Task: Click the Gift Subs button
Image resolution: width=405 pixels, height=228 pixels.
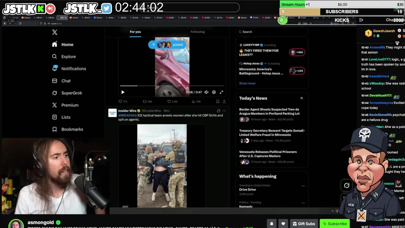Action: point(303,224)
